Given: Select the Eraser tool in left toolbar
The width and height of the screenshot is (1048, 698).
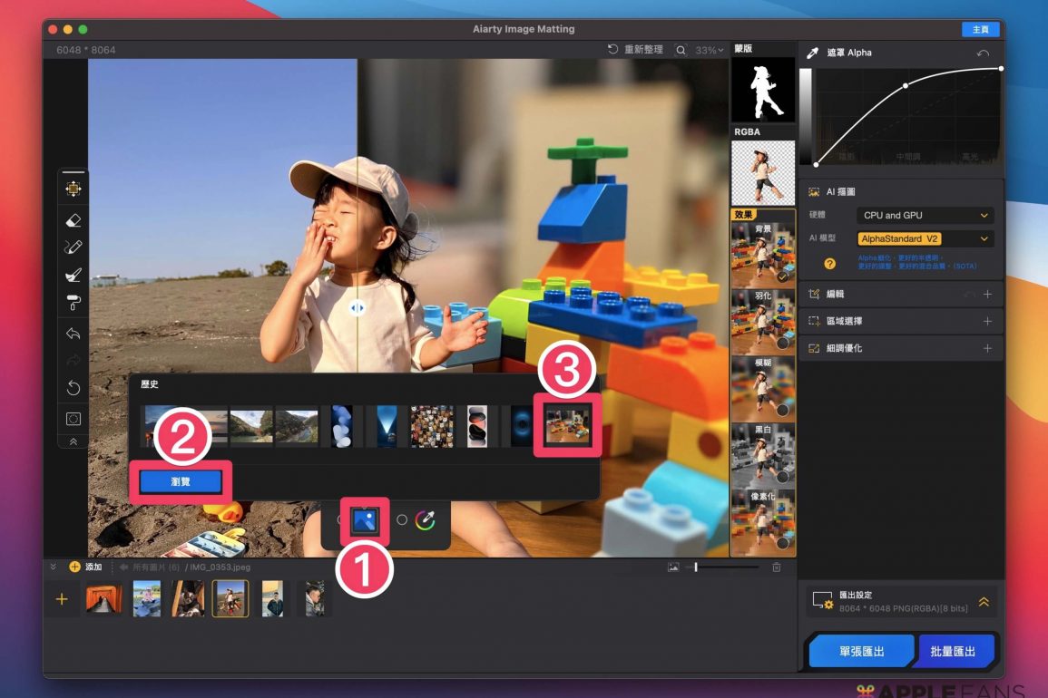Looking at the screenshot, I should coord(73,219).
